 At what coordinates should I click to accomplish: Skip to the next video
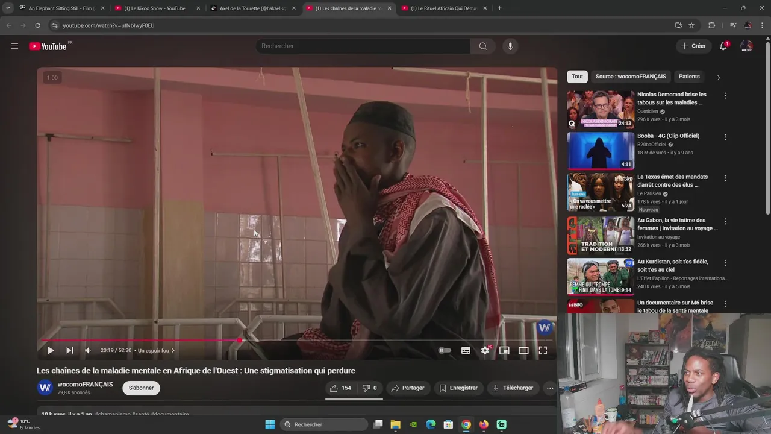(70, 350)
